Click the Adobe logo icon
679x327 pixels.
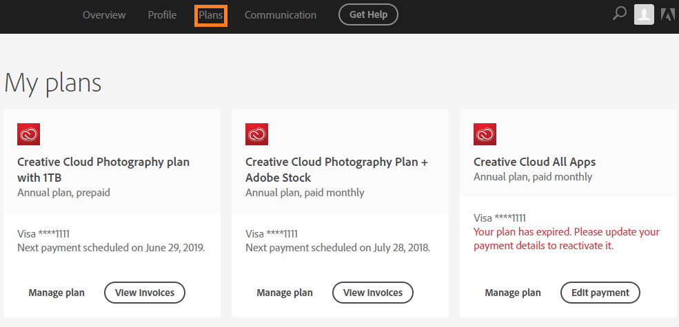click(x=667, y=14)
